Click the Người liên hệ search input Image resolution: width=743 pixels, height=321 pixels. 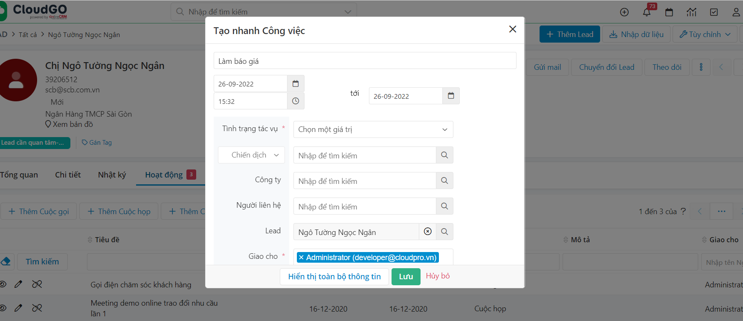[365, 206]
